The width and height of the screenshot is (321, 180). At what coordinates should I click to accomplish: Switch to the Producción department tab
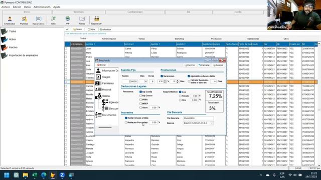[216, 39]
